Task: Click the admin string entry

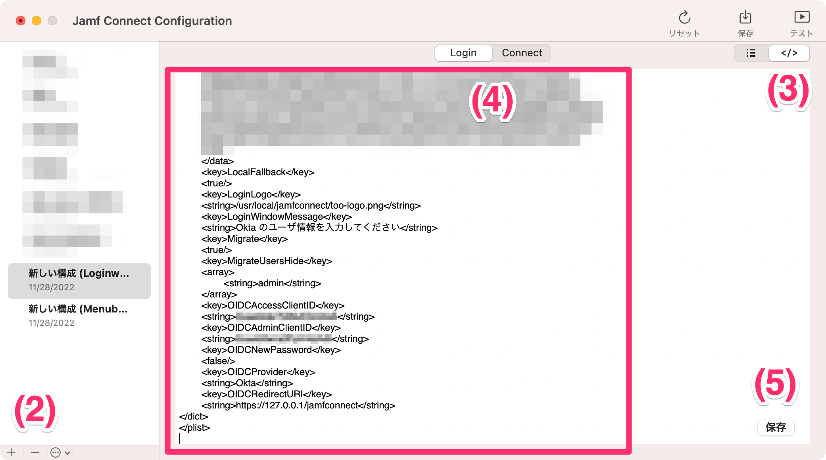Action: (272, 283)
